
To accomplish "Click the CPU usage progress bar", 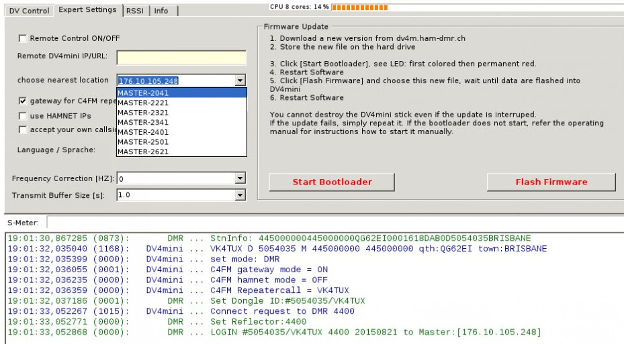I will coord(478,7).
